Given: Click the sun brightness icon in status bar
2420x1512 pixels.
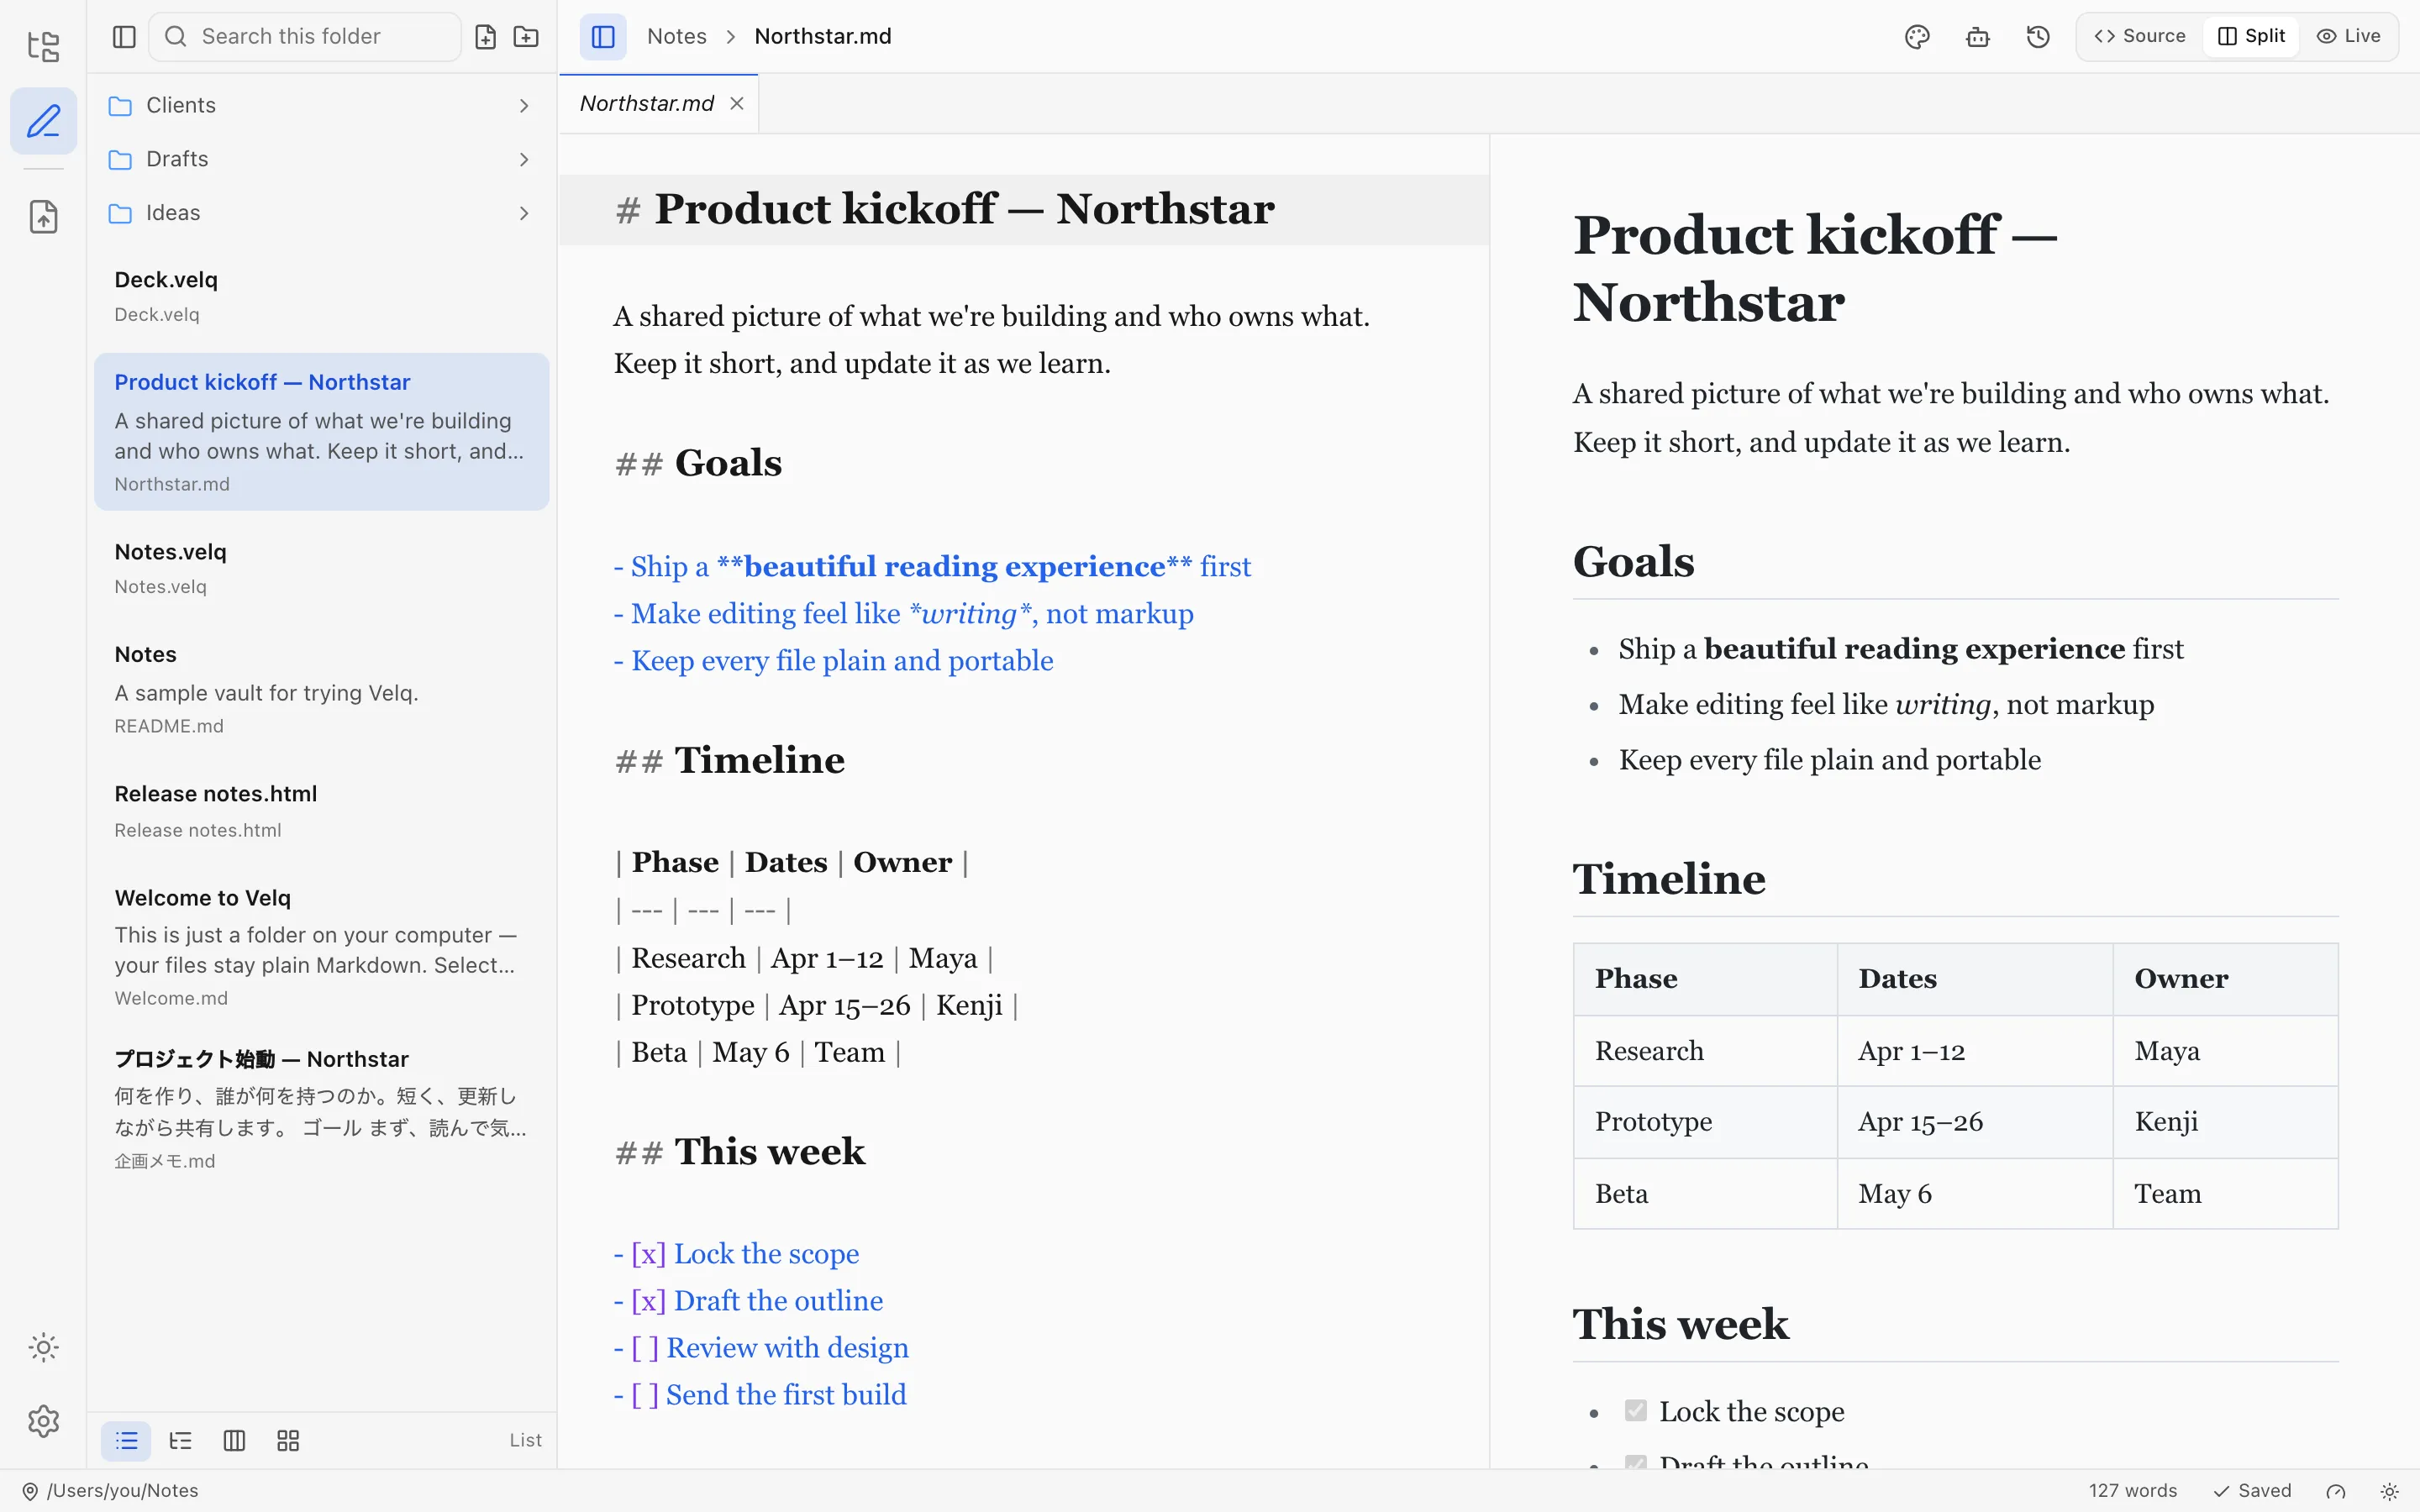Looking at the screenshot, I should 2389,1491.
